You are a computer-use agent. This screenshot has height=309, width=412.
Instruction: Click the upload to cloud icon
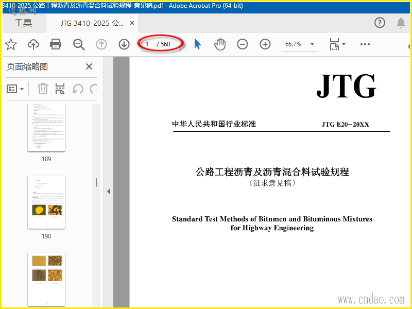(x=33, y=44)
